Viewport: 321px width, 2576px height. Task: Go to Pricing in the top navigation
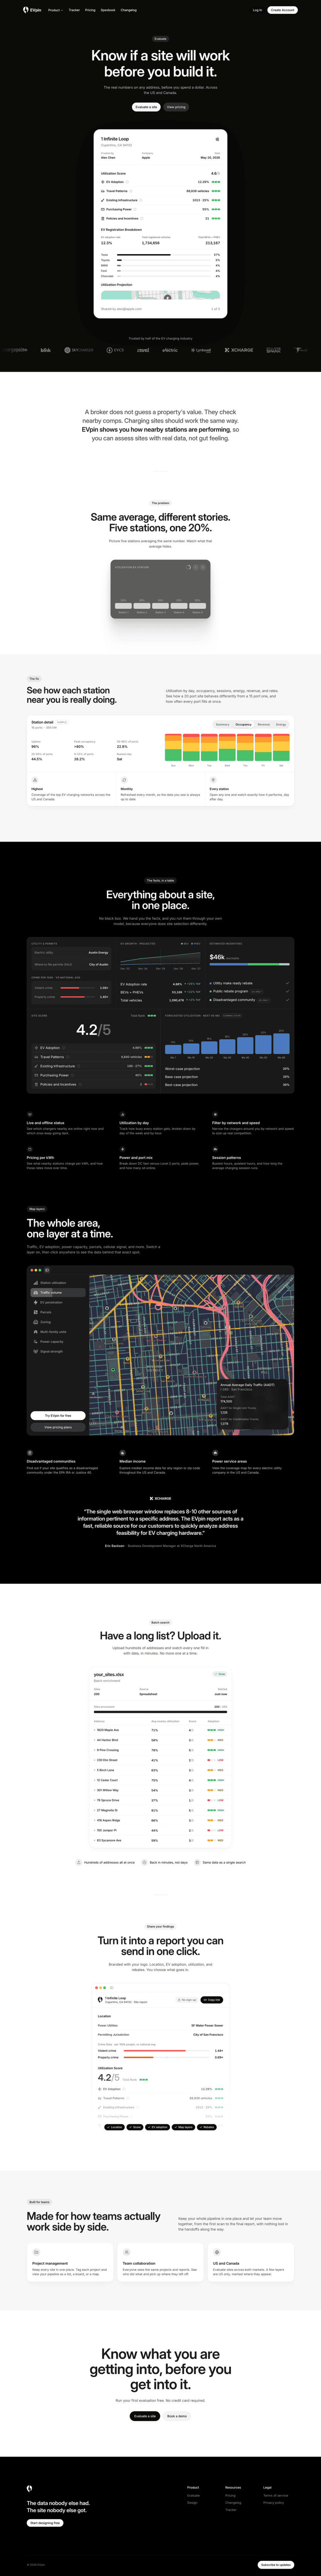point(90,10)
